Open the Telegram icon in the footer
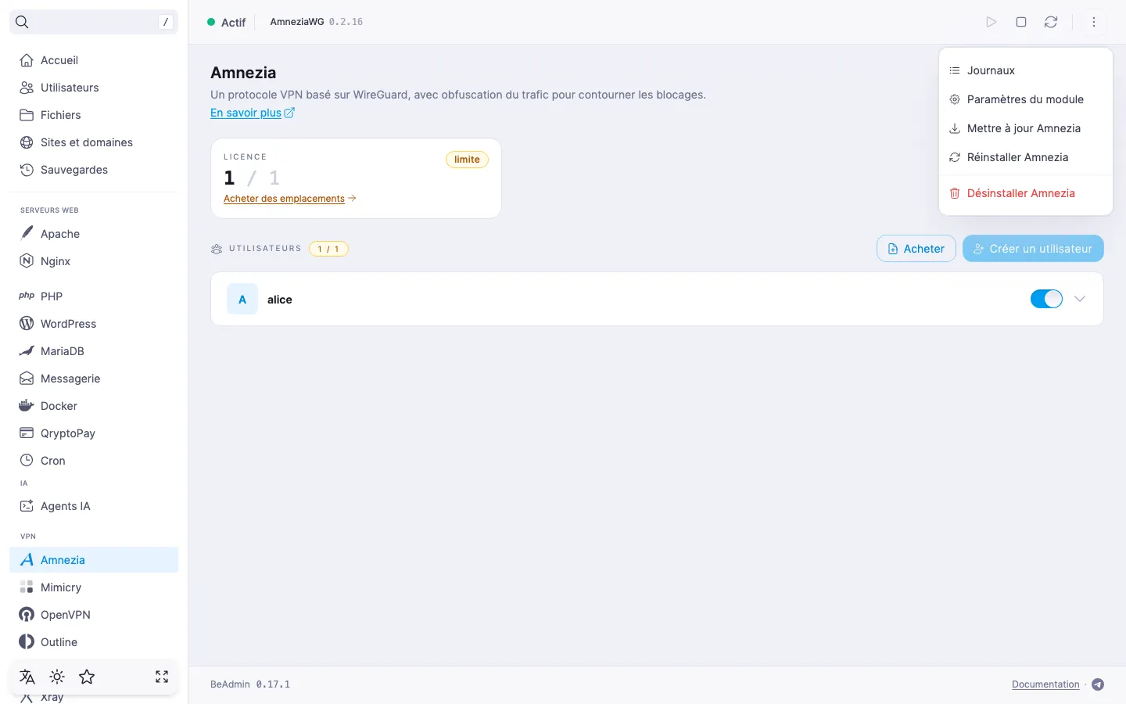Viewport: 1126px width, 704px height. click(1098, 684)
